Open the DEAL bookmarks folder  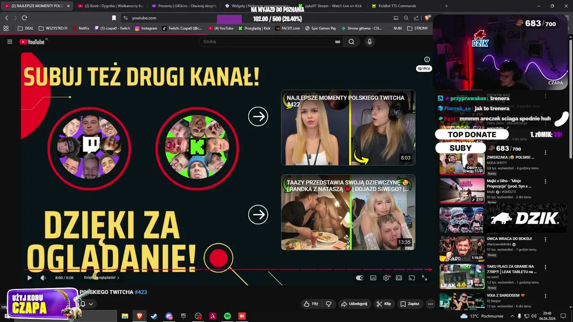click(x=26, y=28)
